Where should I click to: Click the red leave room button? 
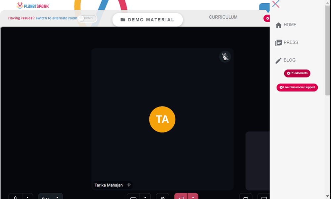tap(181, 197)
